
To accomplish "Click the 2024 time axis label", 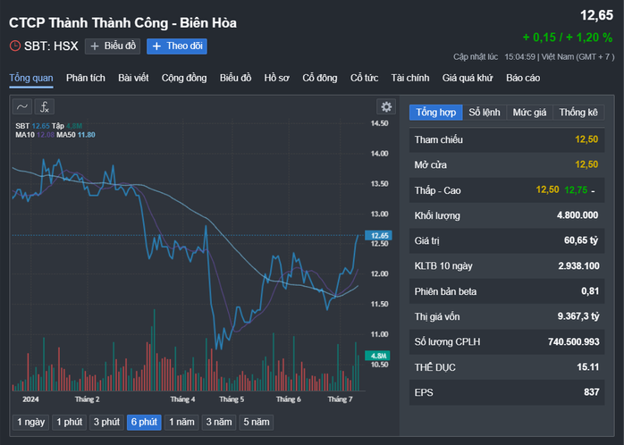I will pos(30,399).
